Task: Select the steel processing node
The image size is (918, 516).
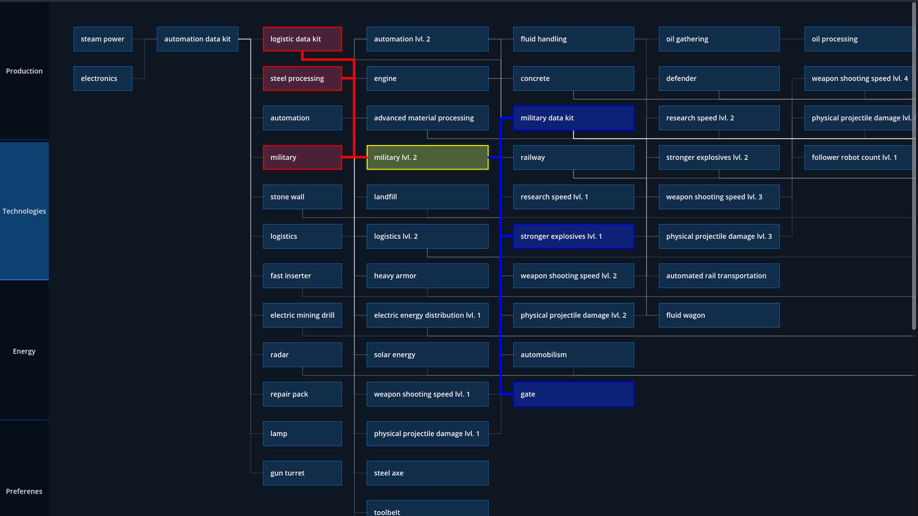Action: tap(302, 78)
